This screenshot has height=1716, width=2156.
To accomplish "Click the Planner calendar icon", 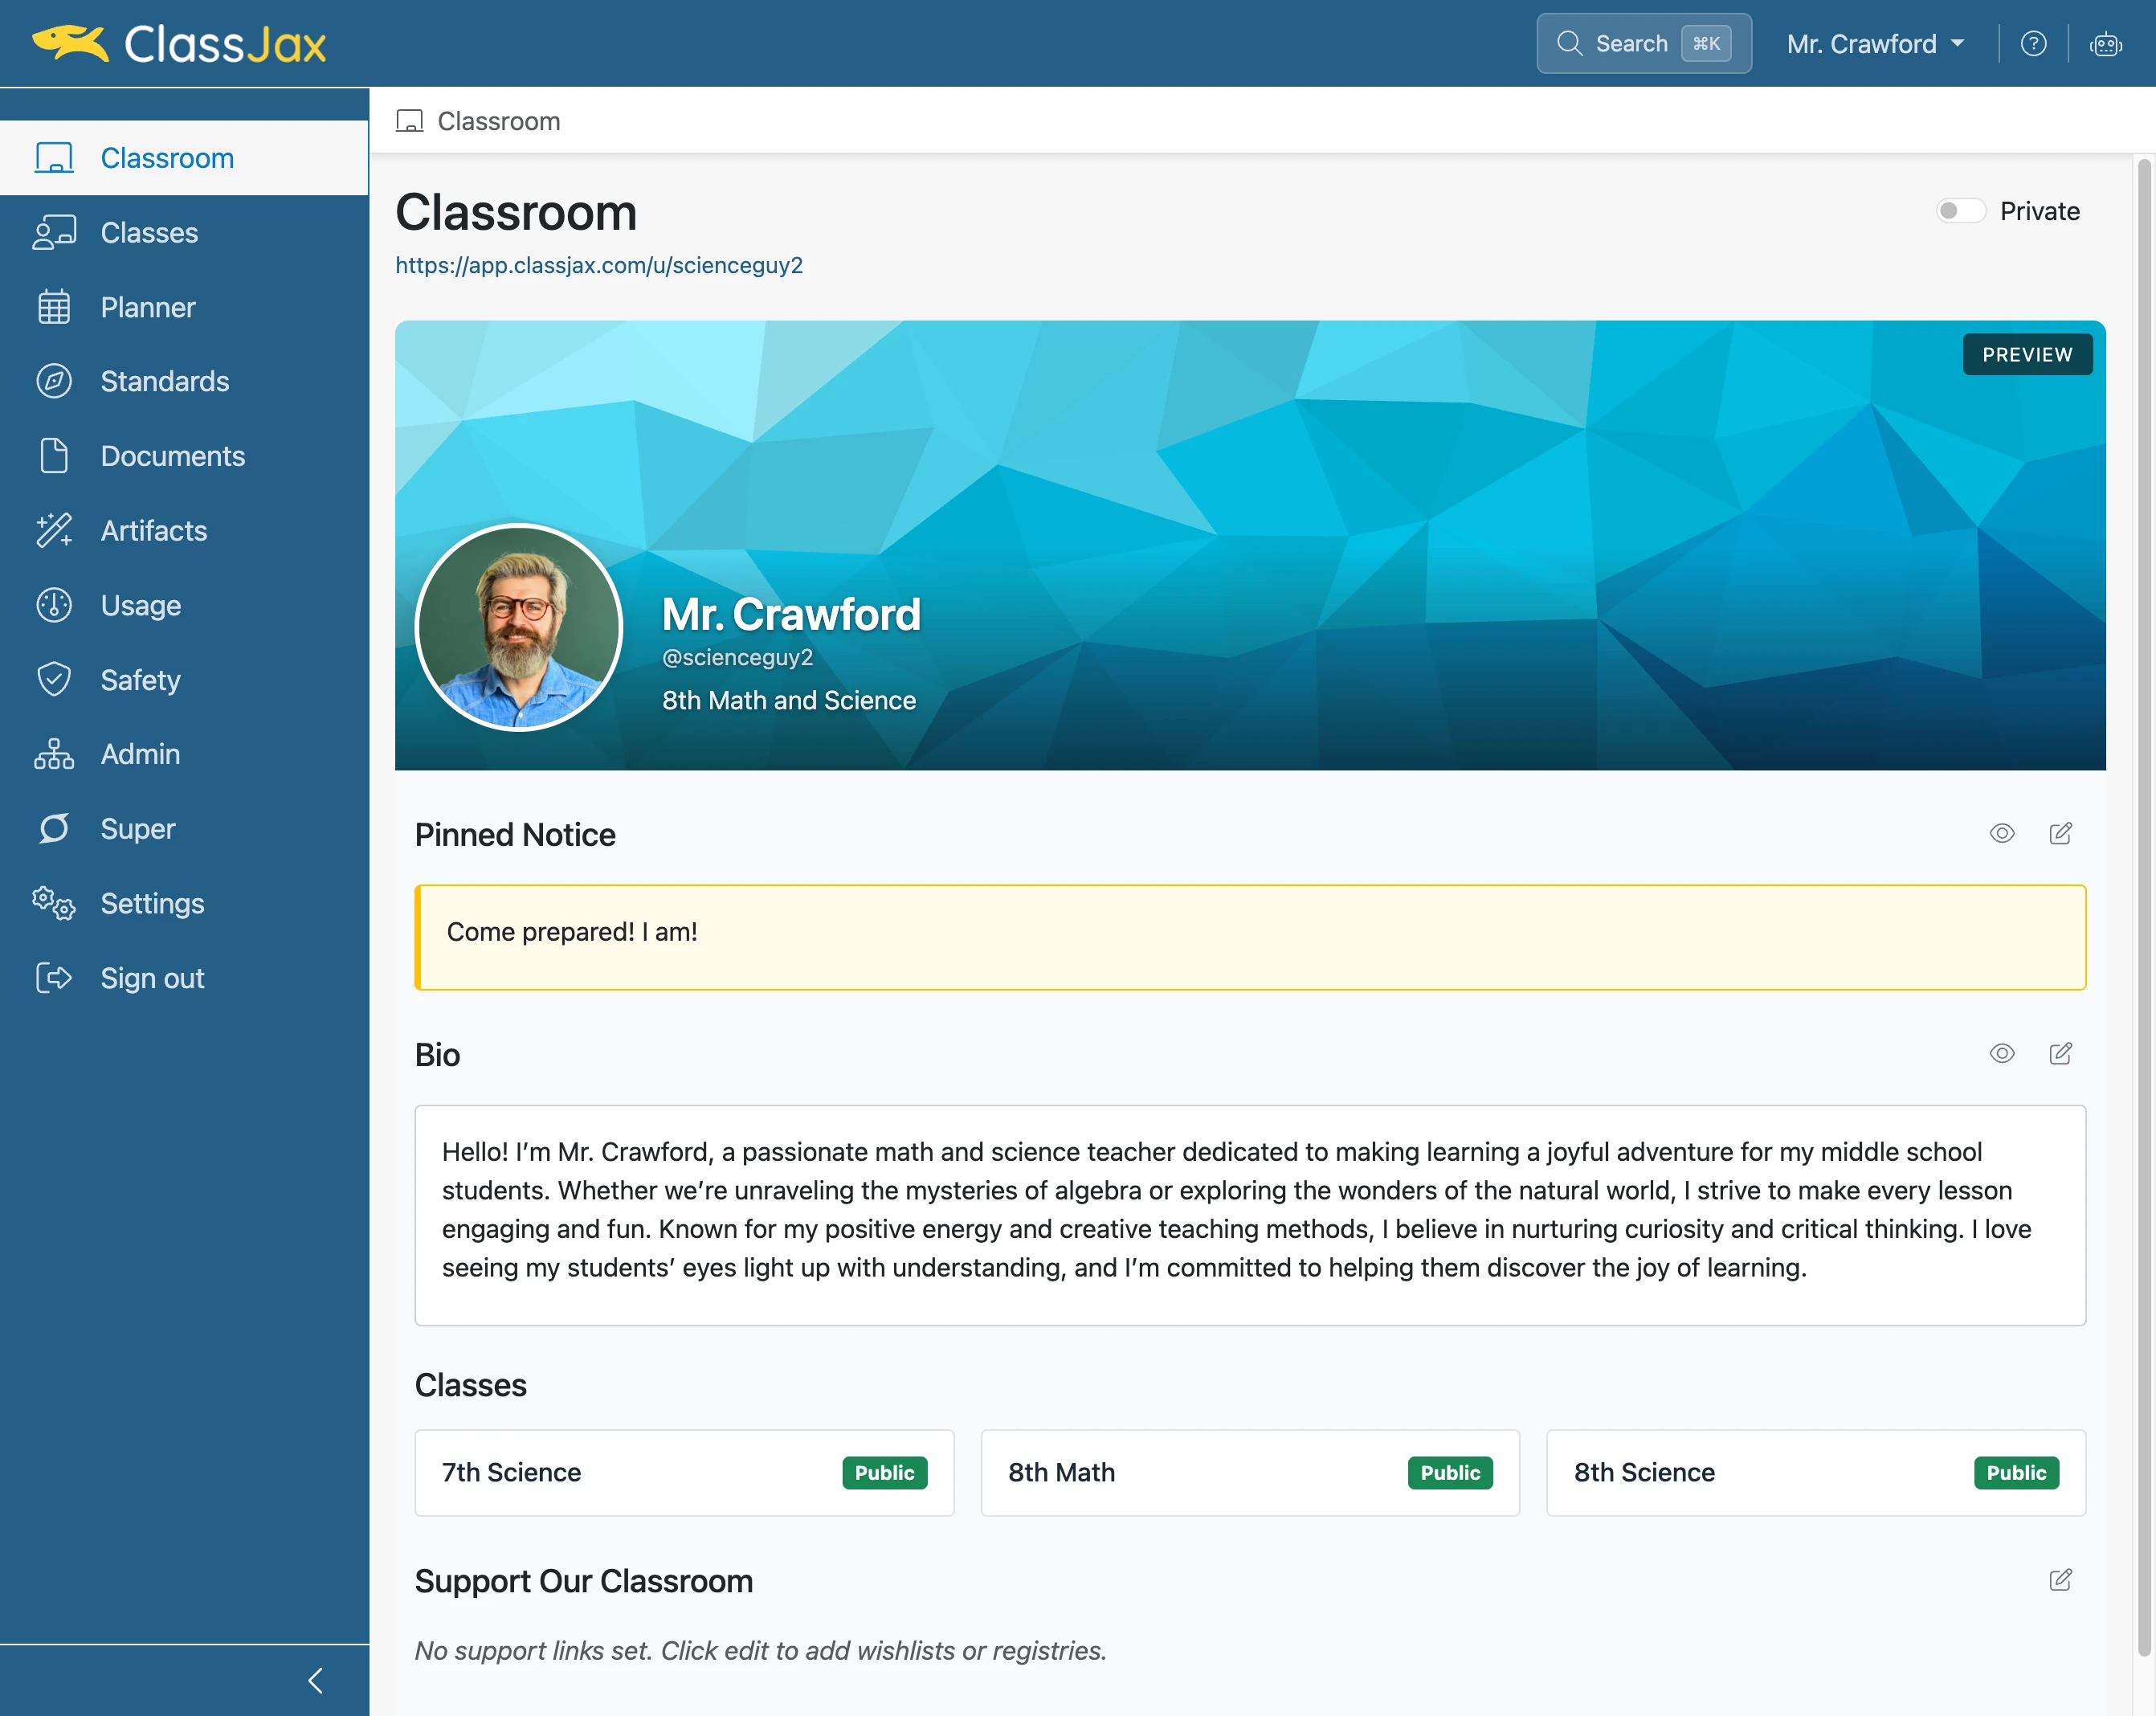I will (54, 307).
